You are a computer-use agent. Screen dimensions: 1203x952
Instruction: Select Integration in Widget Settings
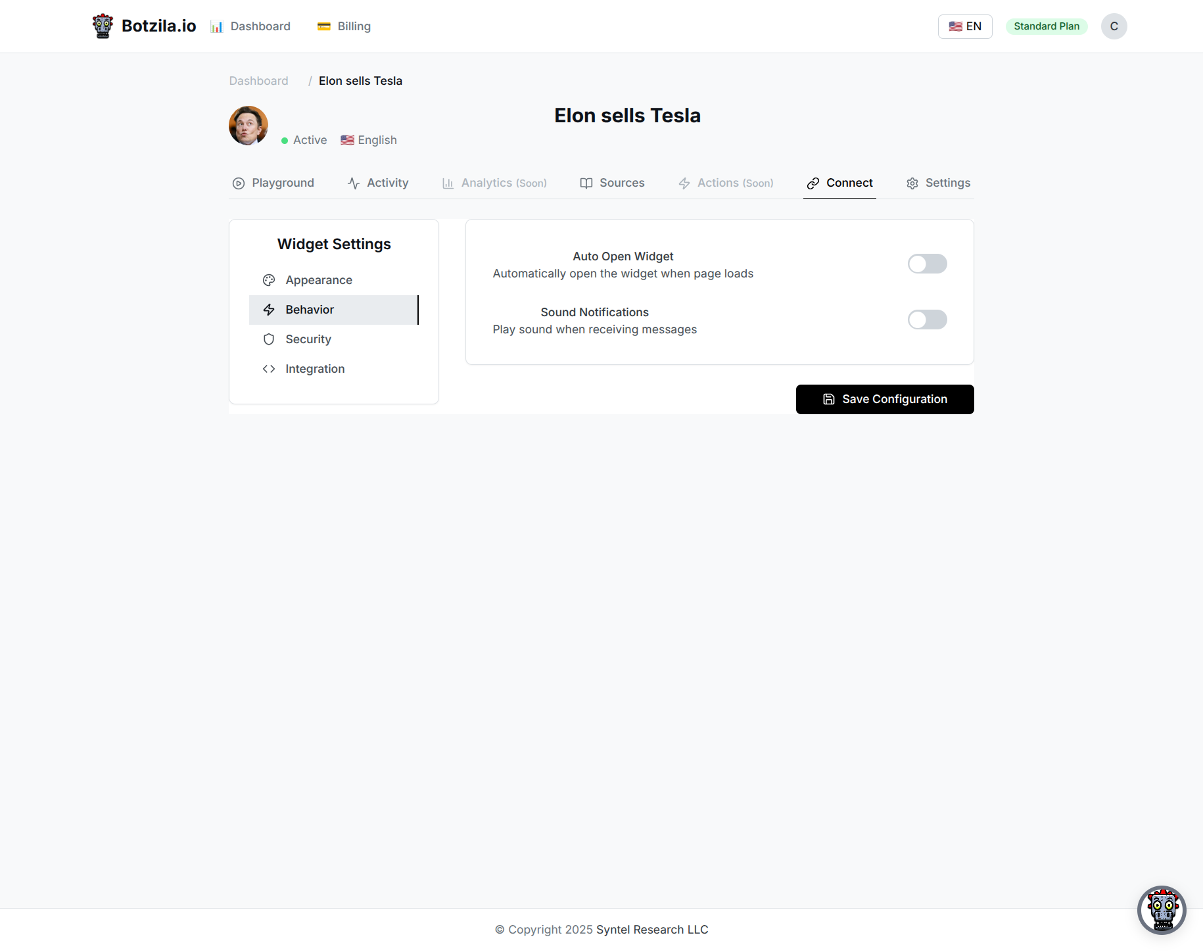[x=334, y=369]
